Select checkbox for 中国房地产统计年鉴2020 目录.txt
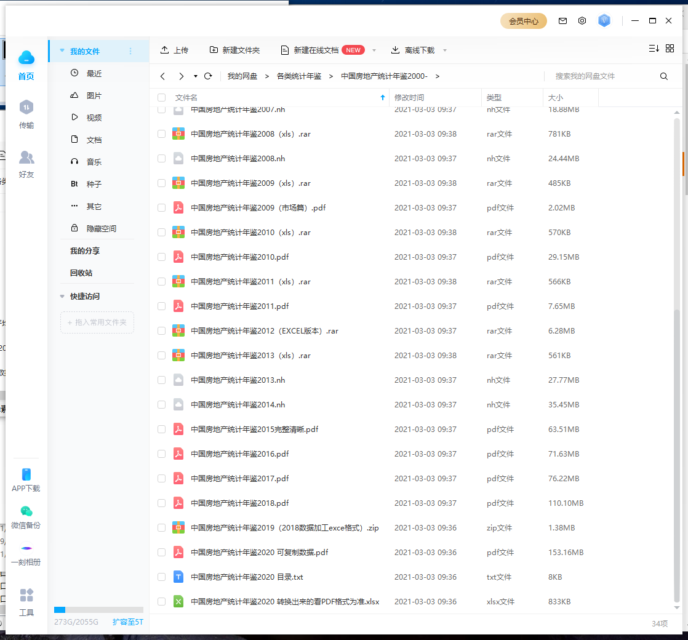Screen dimensions: 688x640 coord(161,577)
